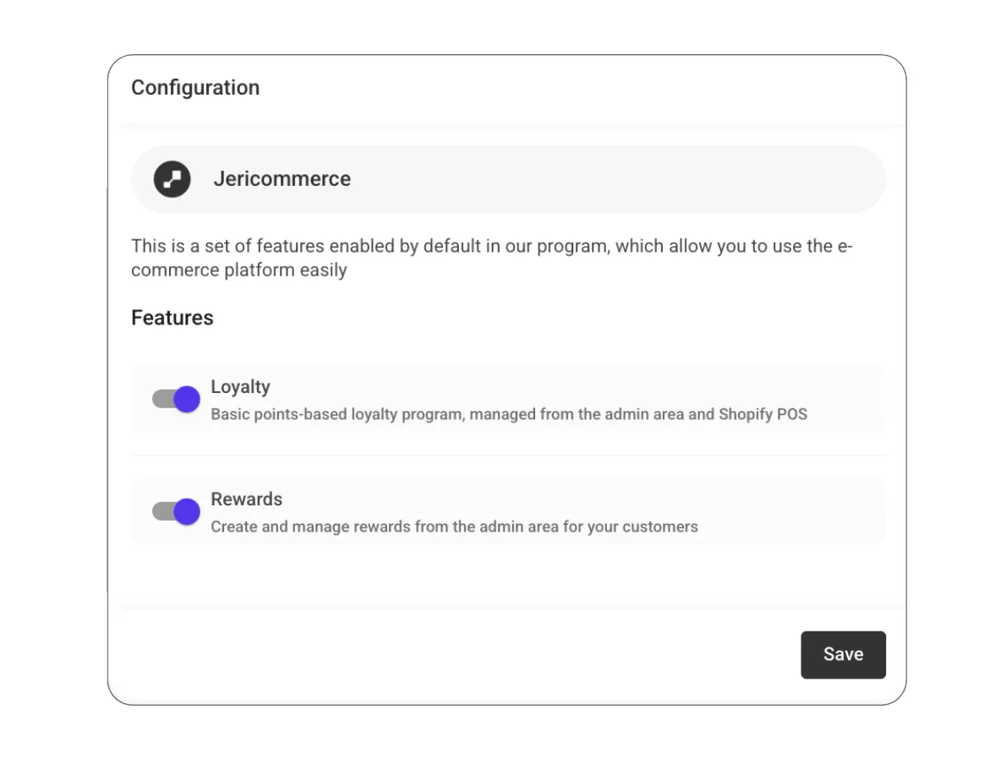Viewport: 1001px width, 764px height.
Task: Click empty space right of Jericommerce name
Action: tap(617, 179)
